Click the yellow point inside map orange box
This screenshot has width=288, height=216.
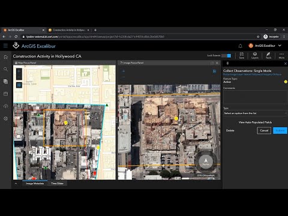pyautogui.click(x=65, y=122)
